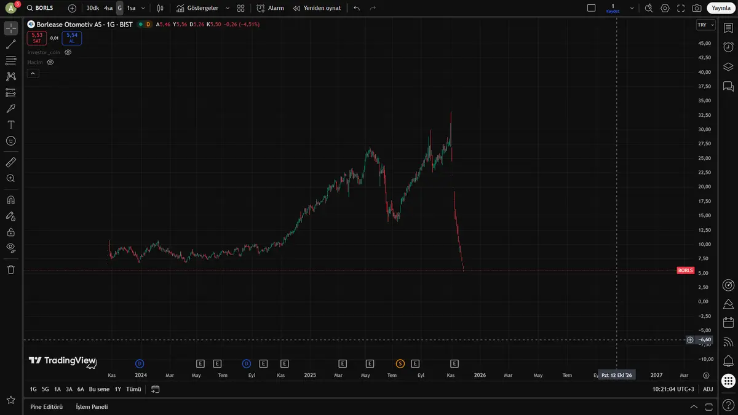
Task: Open the Fibonacci retracement tools
Action: point(10,60)
